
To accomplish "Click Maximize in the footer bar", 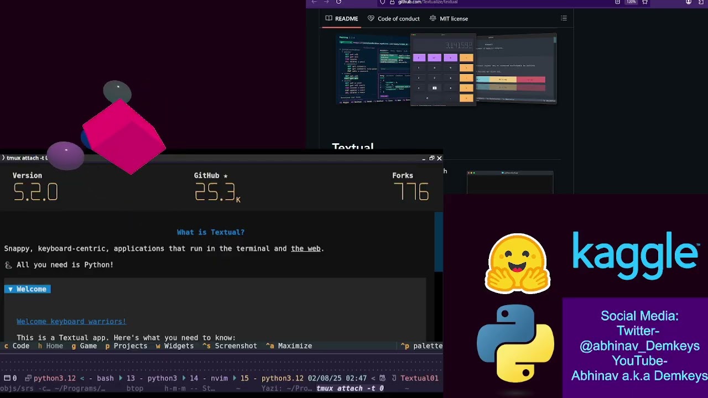I will (x=289, y=346).
